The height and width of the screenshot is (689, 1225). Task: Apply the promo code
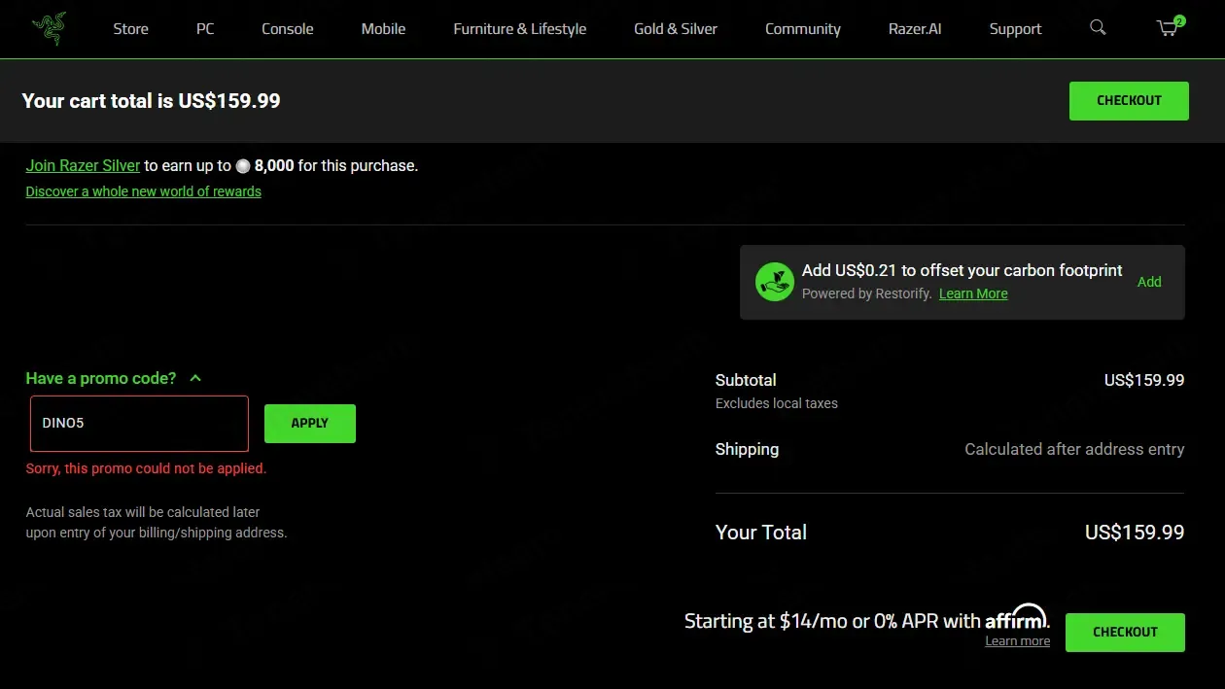click(310, 424)
